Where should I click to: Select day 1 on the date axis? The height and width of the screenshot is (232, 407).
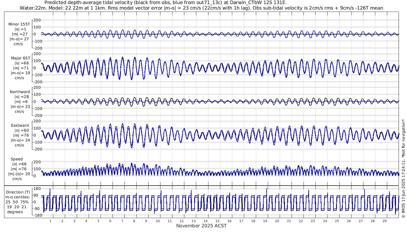pos(50,221)
